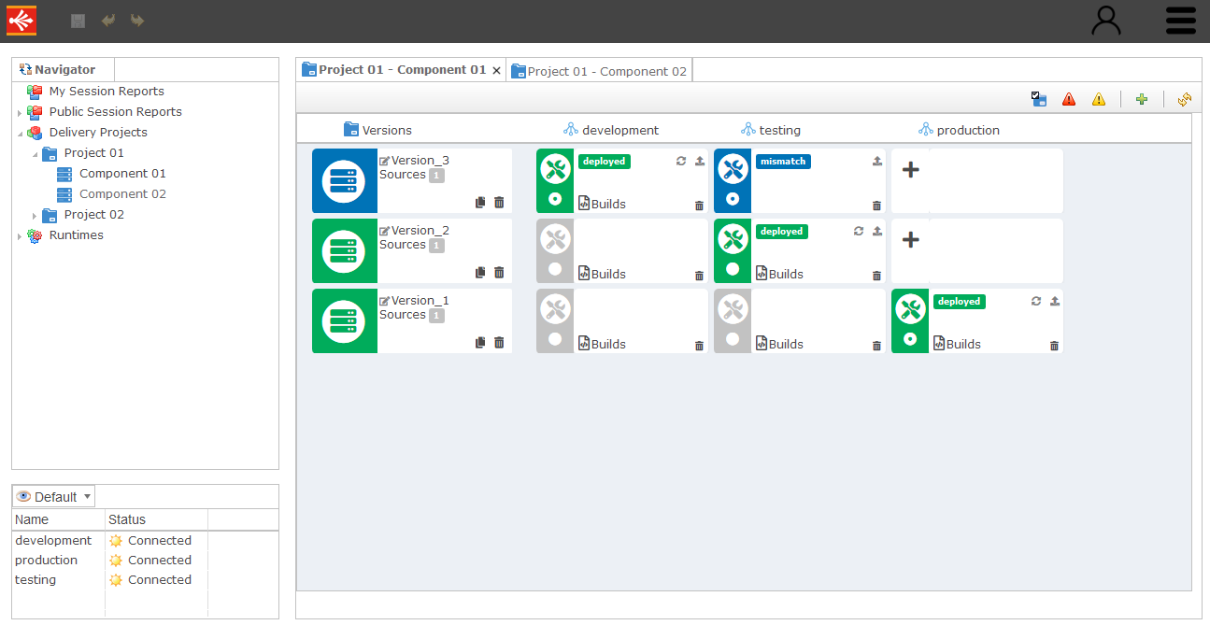Click upload icon on Version_3 testing mismatch card
The height and width of the screenshot is (625, 1210).
[x=877, y=161]
